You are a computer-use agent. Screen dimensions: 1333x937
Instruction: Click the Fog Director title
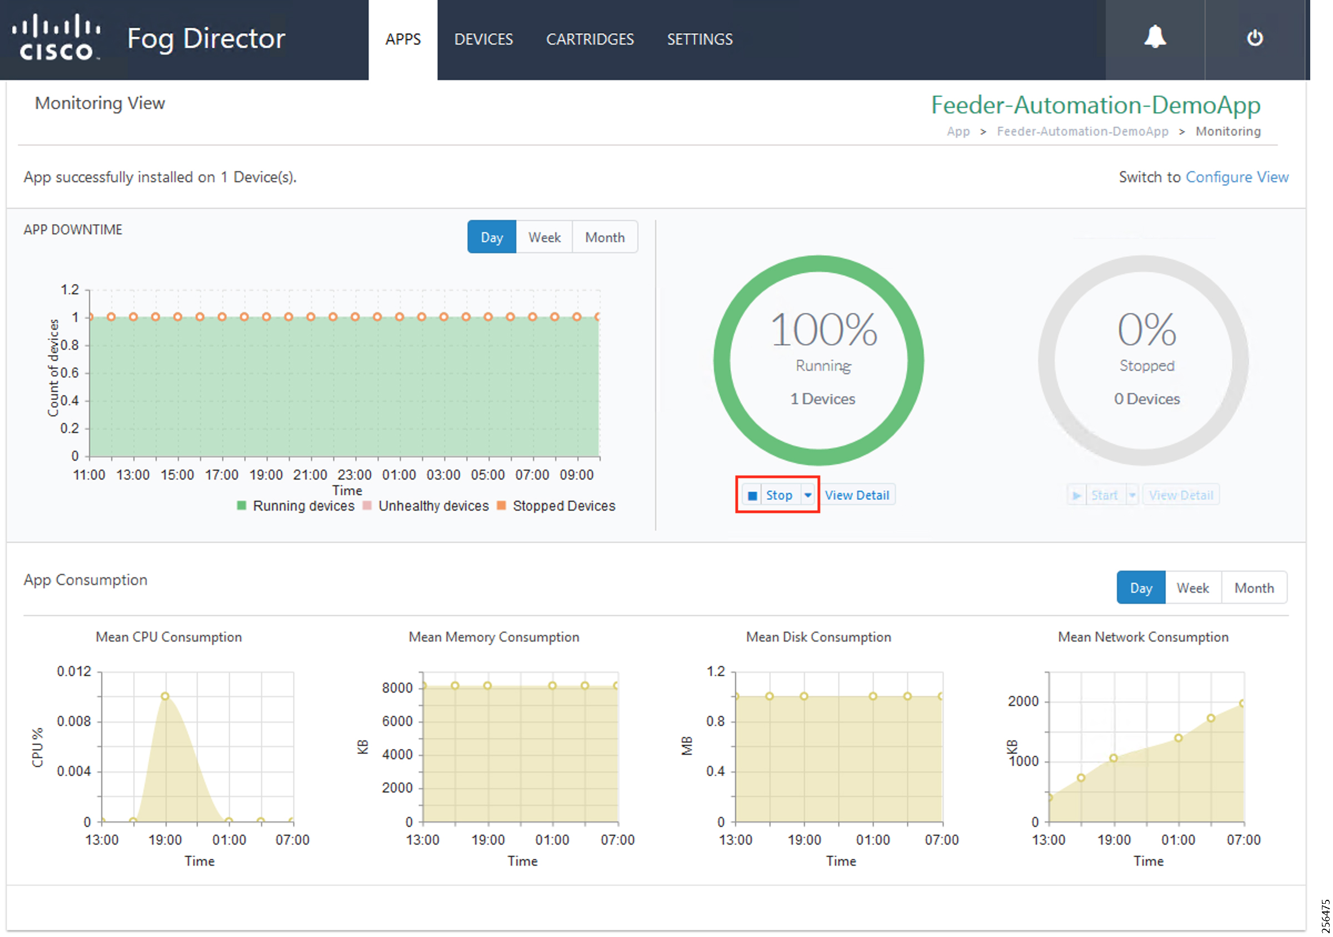206,39
